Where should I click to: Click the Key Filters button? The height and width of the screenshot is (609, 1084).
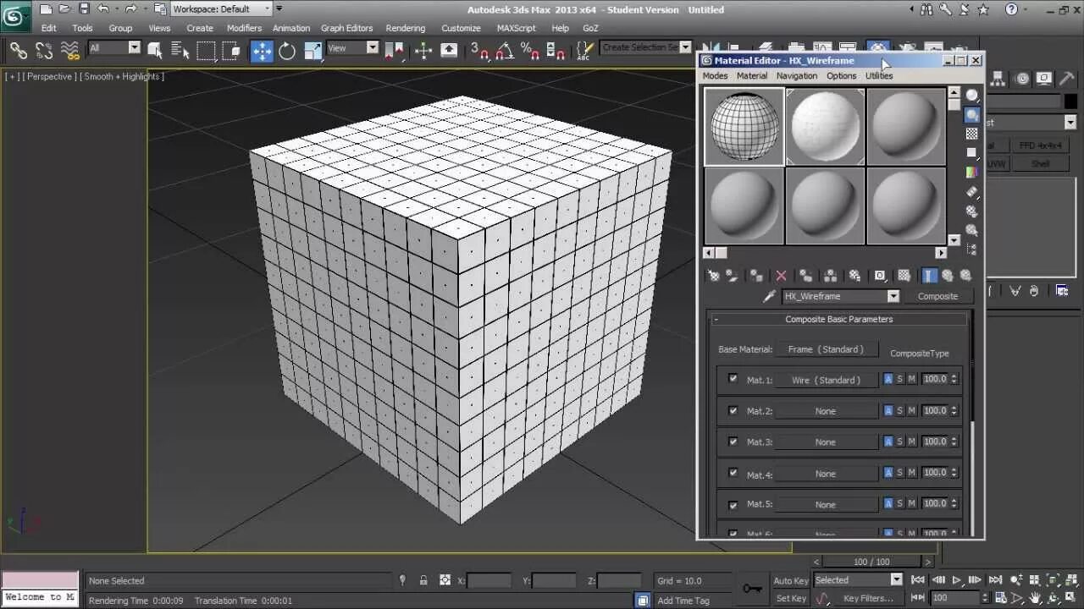(x=869, y=598)
